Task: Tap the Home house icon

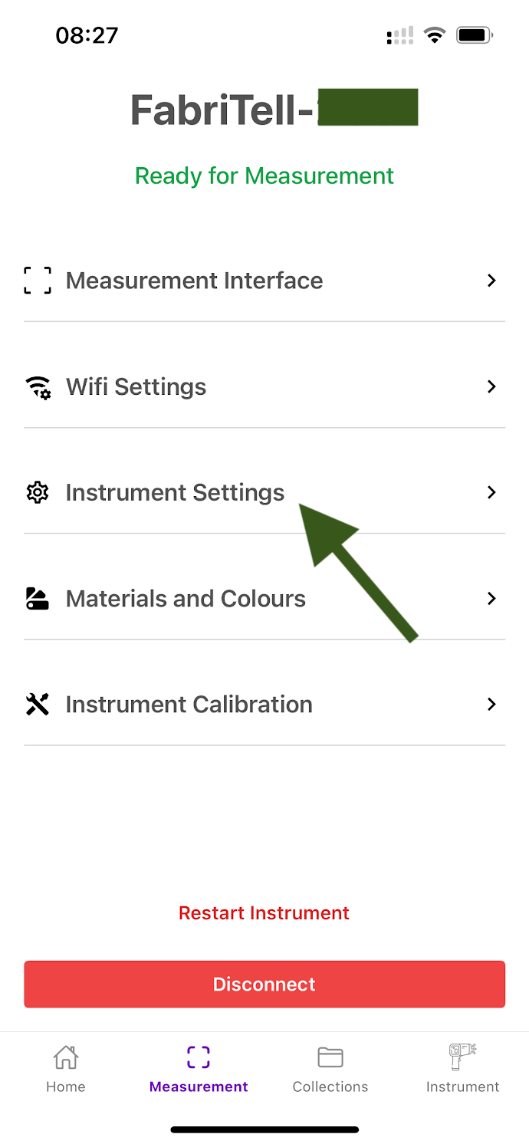Action: click(66, 1058)
